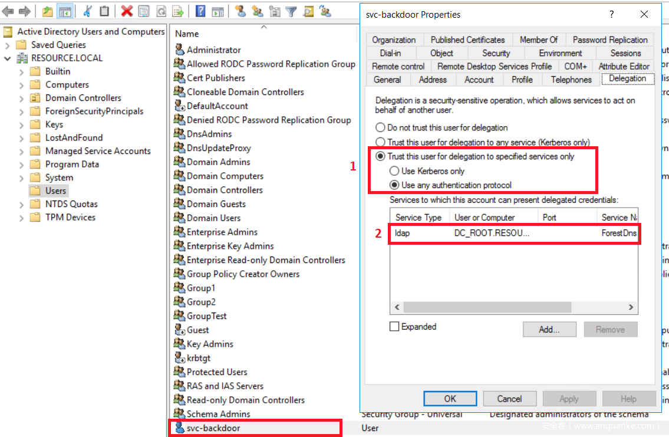Click Add to group toolbar icon
This screenshot has height=437, width=669.
click(x=325, y=11)
